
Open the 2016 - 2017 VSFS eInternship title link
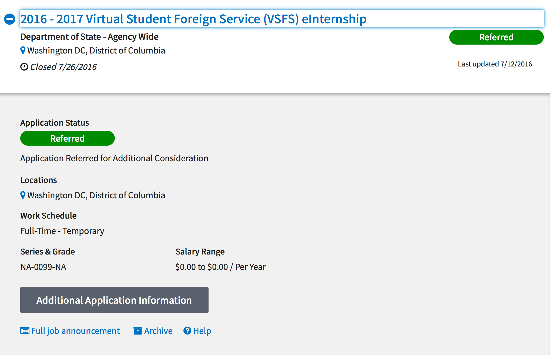point(193,19)
